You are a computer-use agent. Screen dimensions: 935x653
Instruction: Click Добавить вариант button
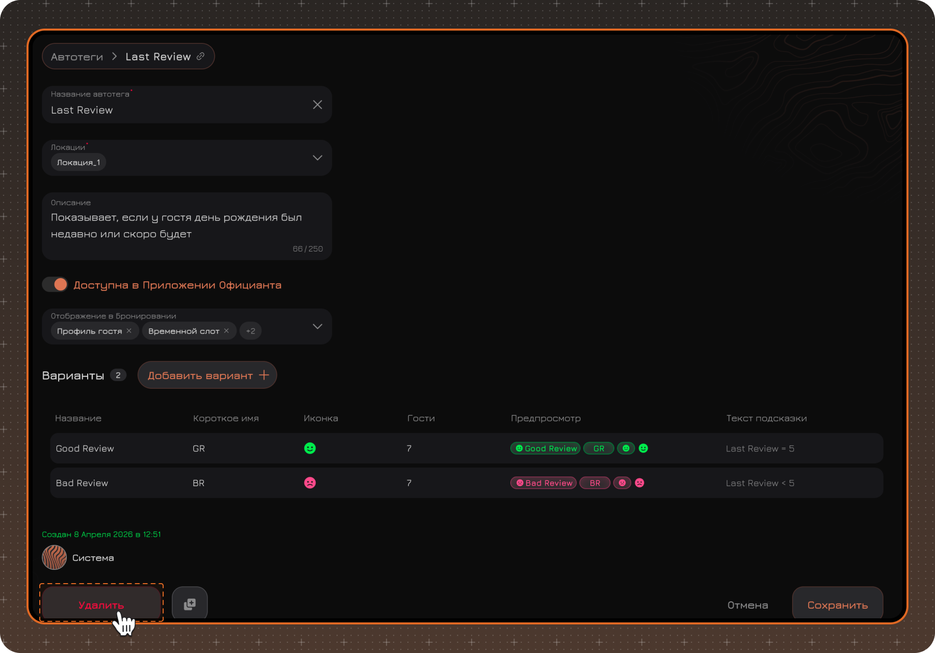(x=207, y=375)
